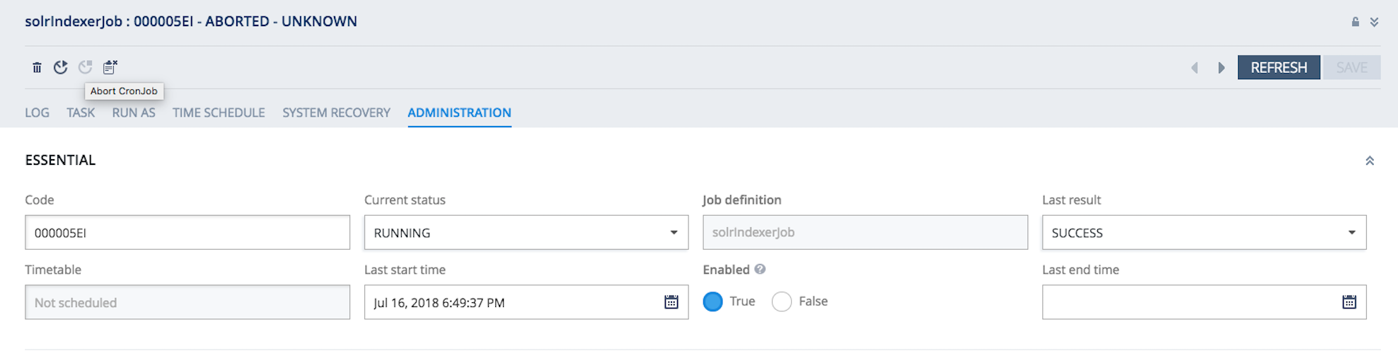This screenshot has width=1398, height=358.
Task: Click the Abort CronJob icon
Action: click(x=110, y=67)
